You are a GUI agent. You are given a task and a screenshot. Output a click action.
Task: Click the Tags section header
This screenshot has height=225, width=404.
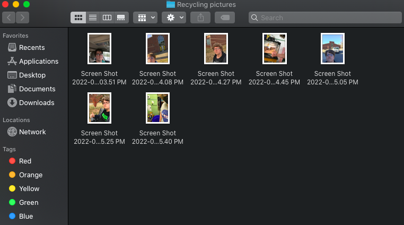click(x=9, y=149)
